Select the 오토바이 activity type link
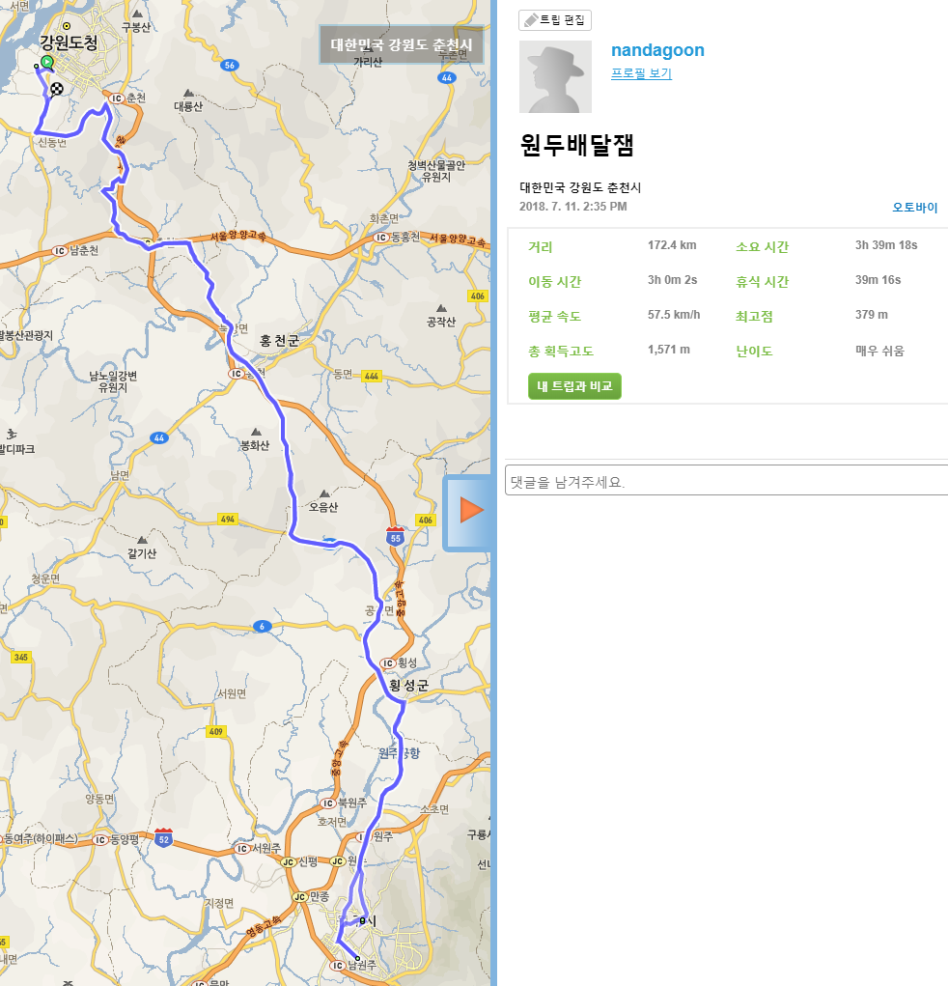The image size is (948, 986). 914,208
